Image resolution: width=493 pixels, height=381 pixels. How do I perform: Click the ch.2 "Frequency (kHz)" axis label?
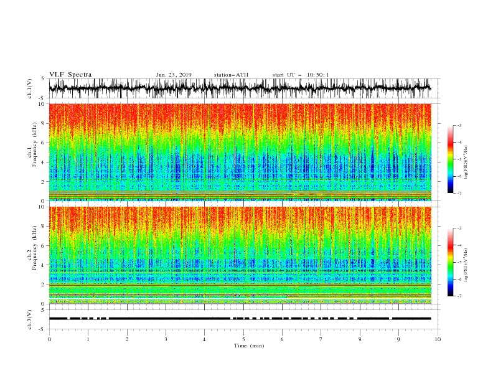(x=35, y=247)
